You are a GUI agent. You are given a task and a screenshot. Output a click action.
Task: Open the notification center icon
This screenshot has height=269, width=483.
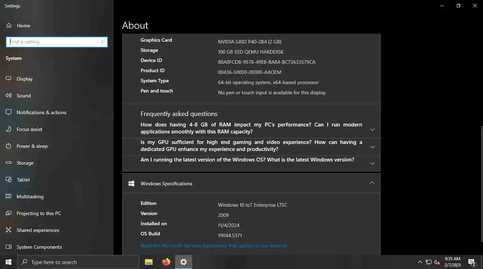472,262
